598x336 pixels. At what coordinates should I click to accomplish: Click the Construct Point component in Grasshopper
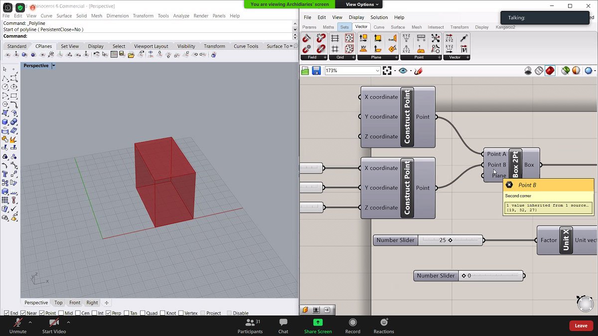(407, 117)
